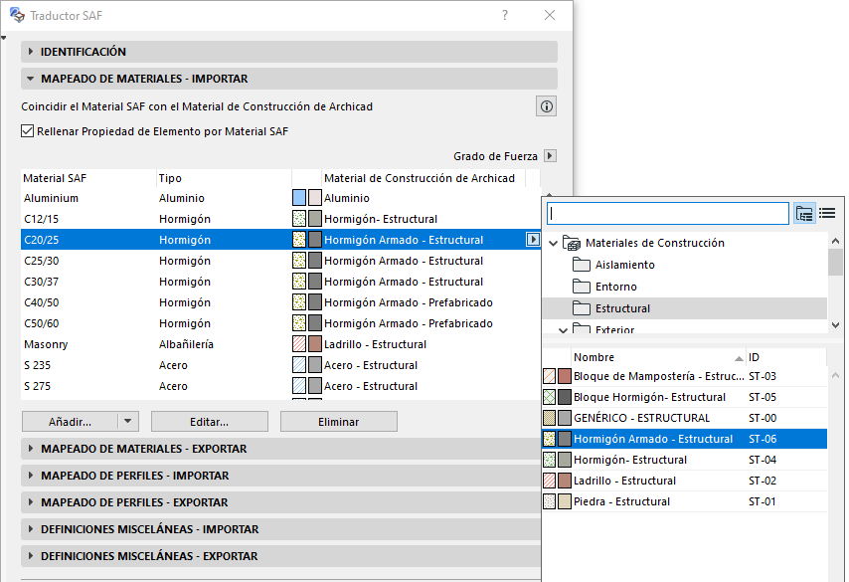Choose Hormigón Armado - Estructural ST-06

[684, 439]
